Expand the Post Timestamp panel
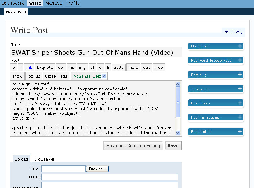 pos(240,117)
